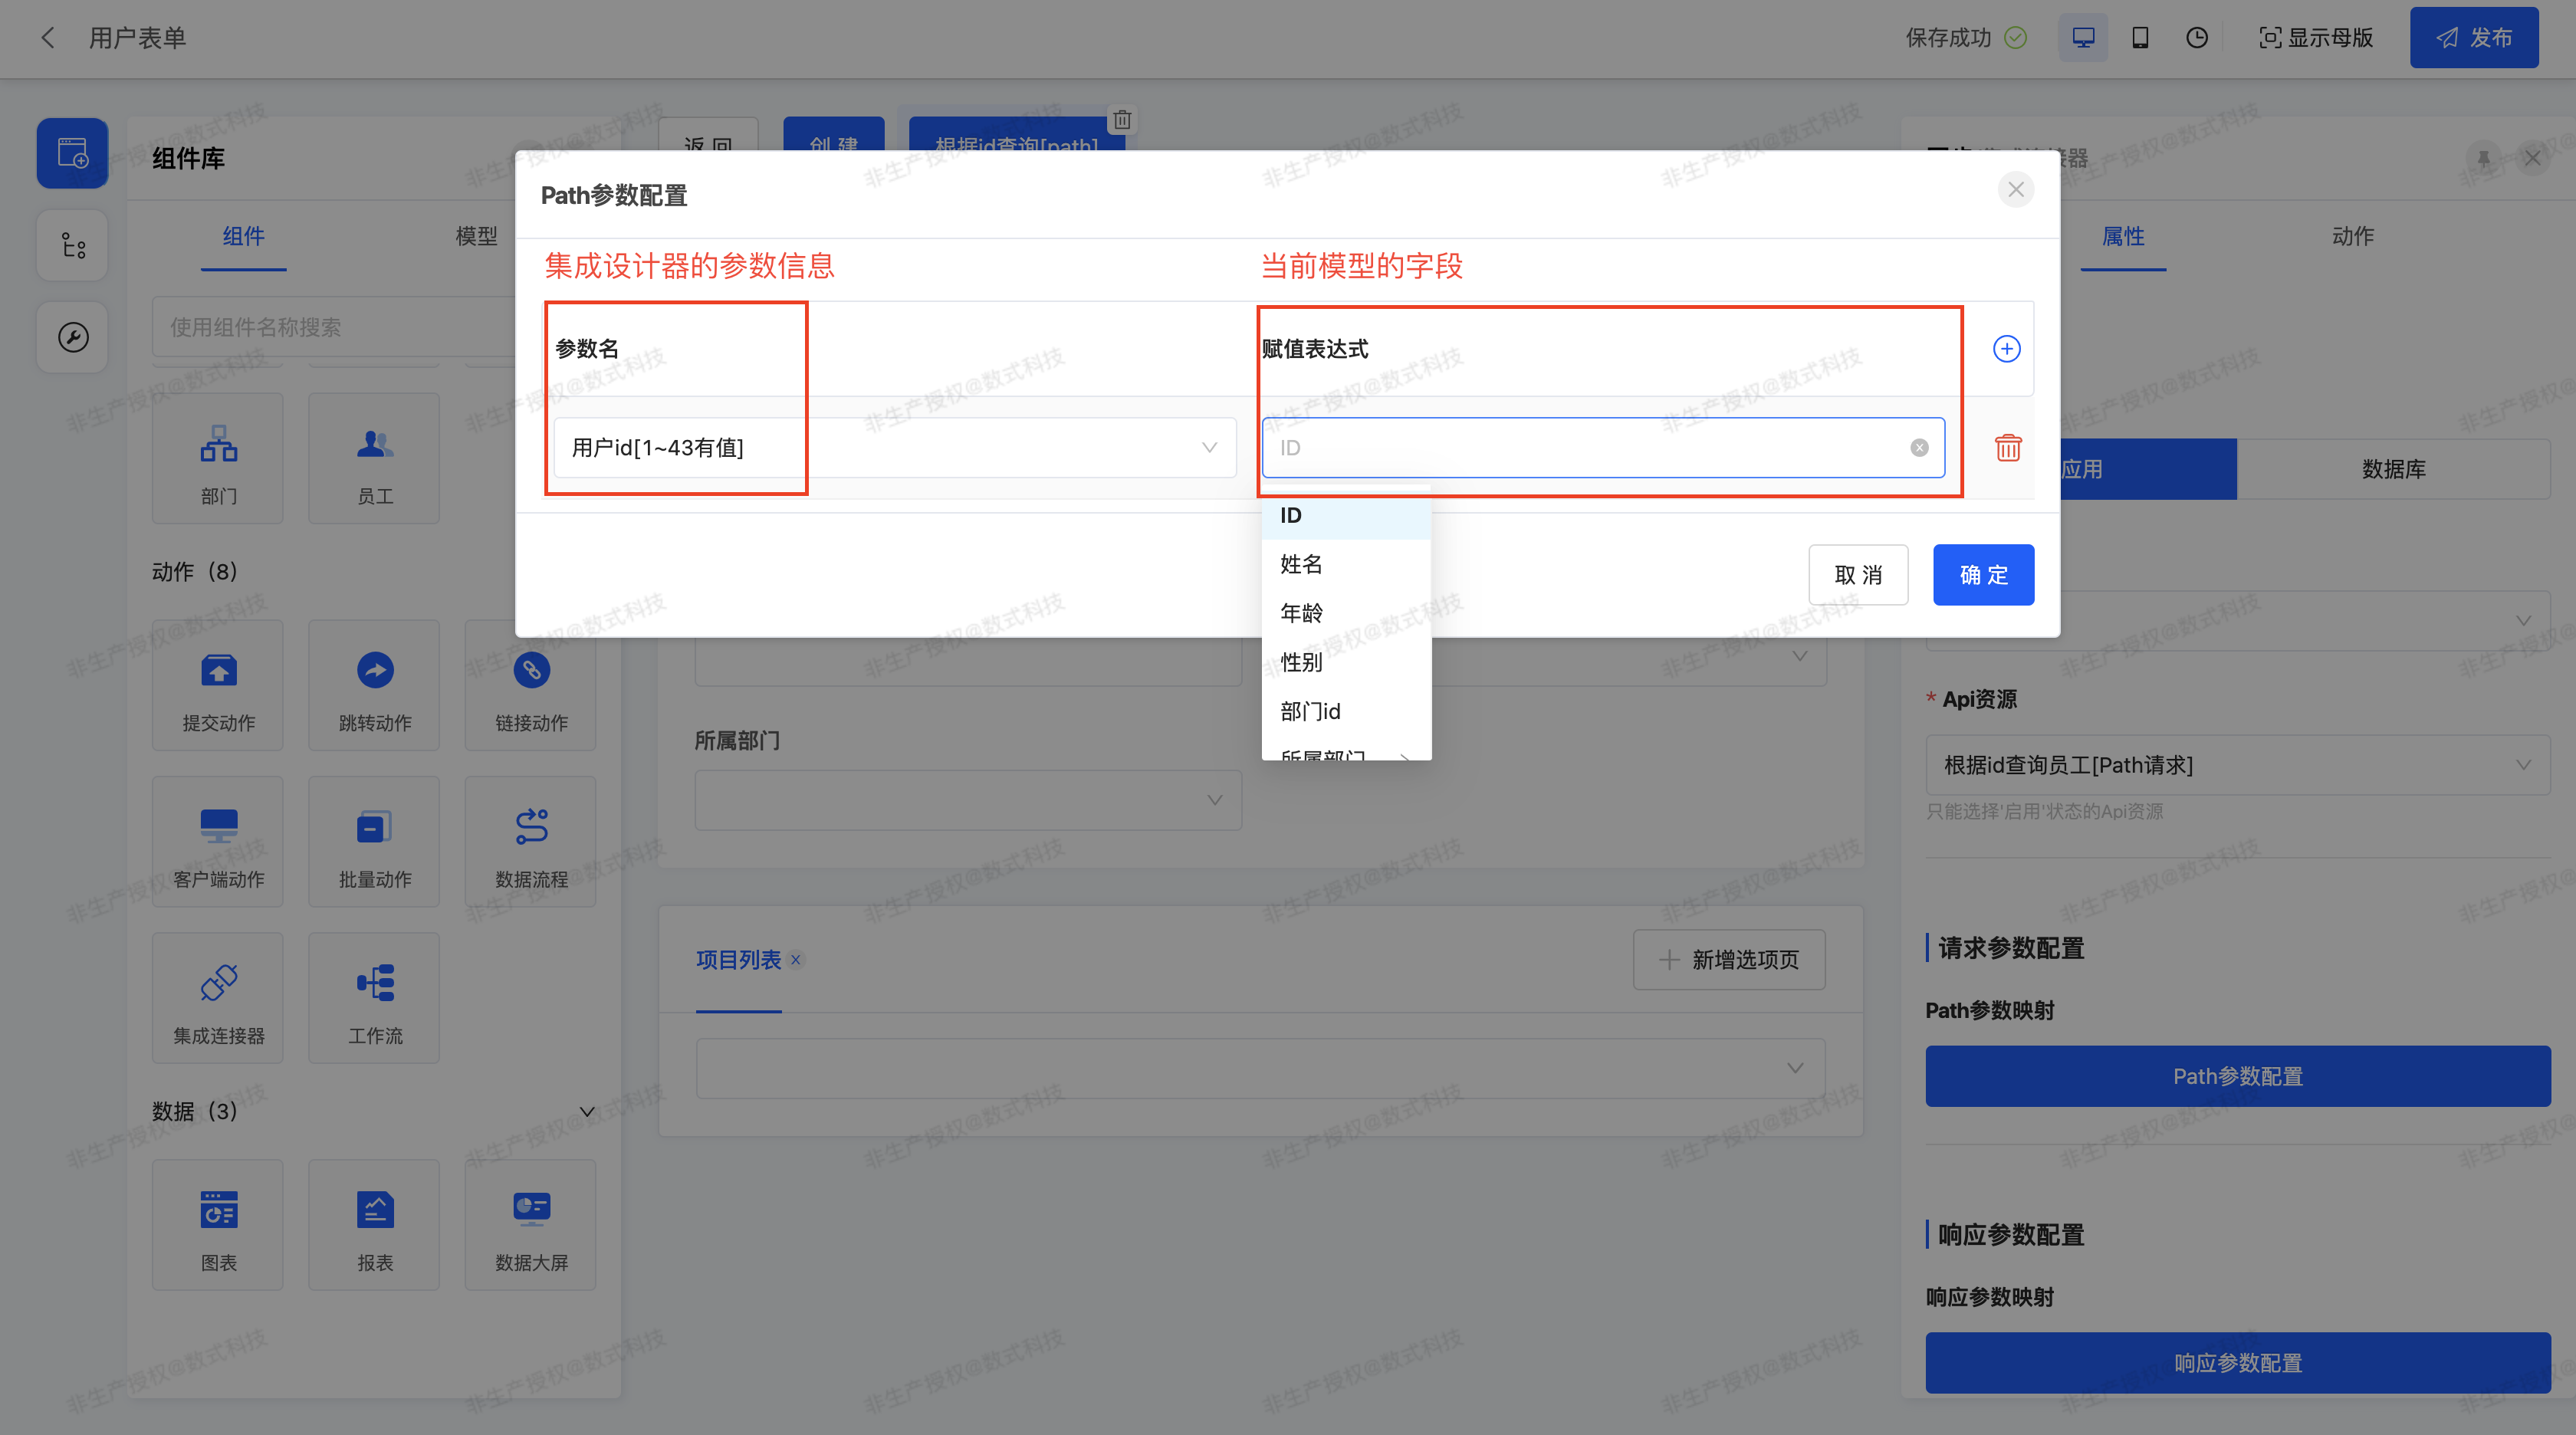Switch to the 模型 tab
This screenshot has width=2576, height=1435.
coord(476,236)
